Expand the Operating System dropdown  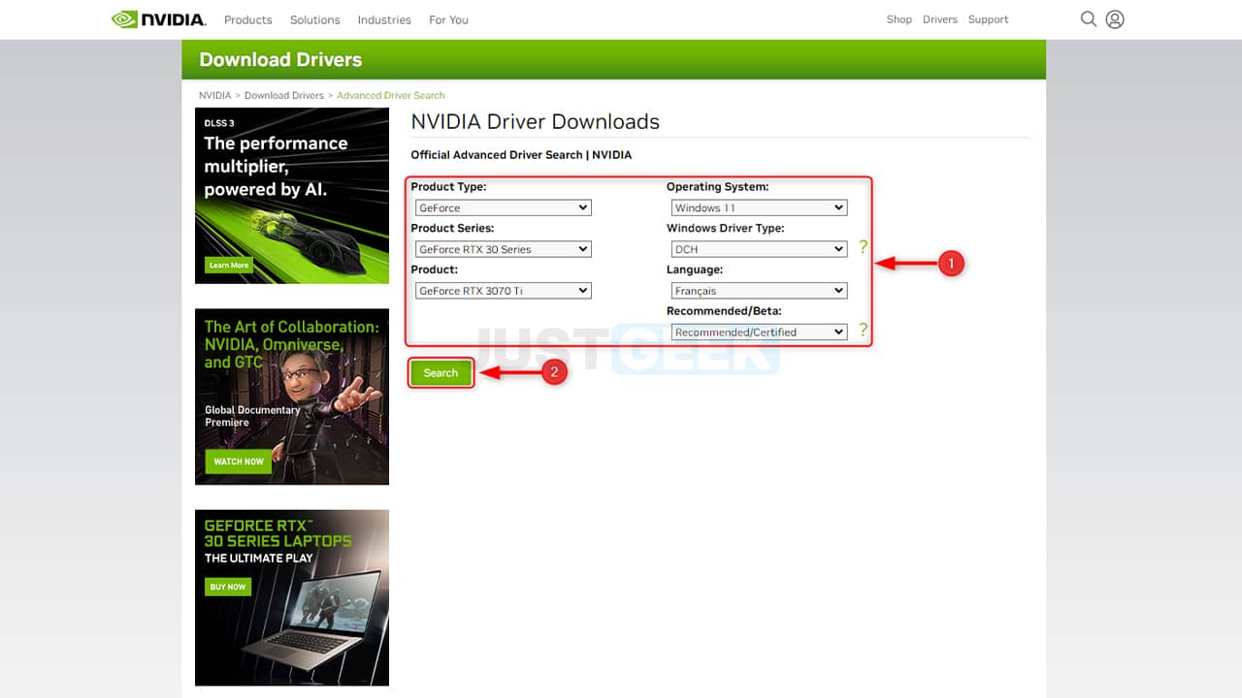[x=759, y=207]
